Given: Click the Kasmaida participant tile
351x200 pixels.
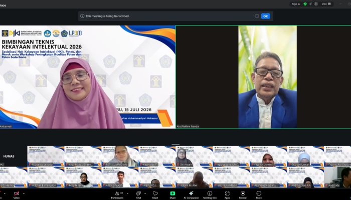Looking at the screenshot, I should coord(157,156).
